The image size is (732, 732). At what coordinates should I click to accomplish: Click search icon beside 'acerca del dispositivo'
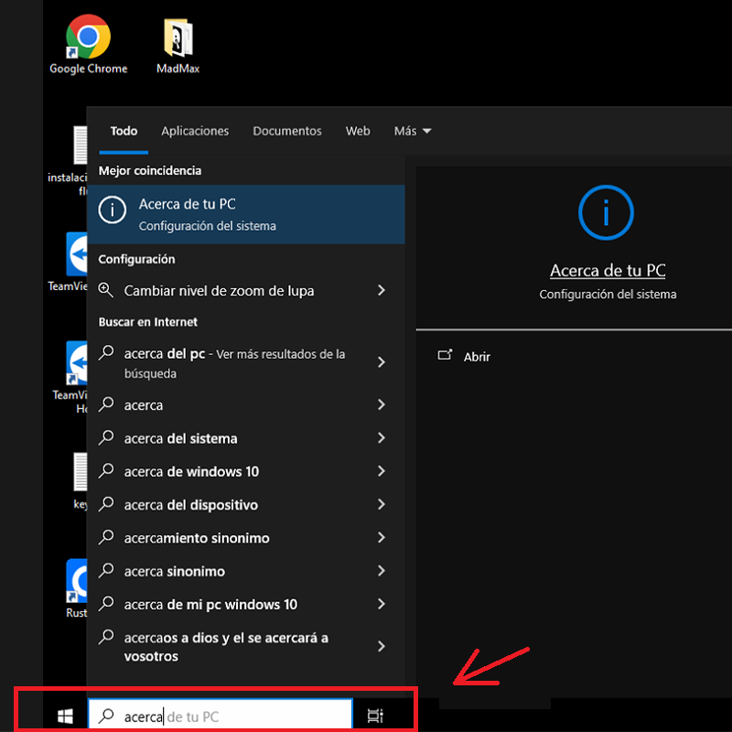point(106,504)
